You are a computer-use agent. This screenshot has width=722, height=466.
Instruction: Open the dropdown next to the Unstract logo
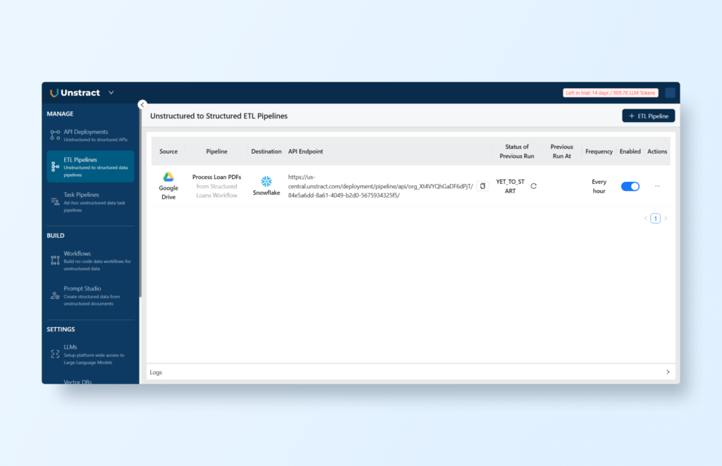pyautogui.click(x=111, y=93)
